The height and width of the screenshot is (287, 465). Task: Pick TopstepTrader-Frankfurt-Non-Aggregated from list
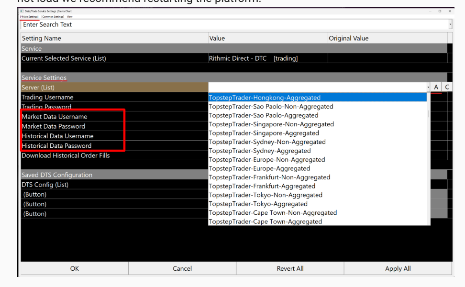pos(318,177)
